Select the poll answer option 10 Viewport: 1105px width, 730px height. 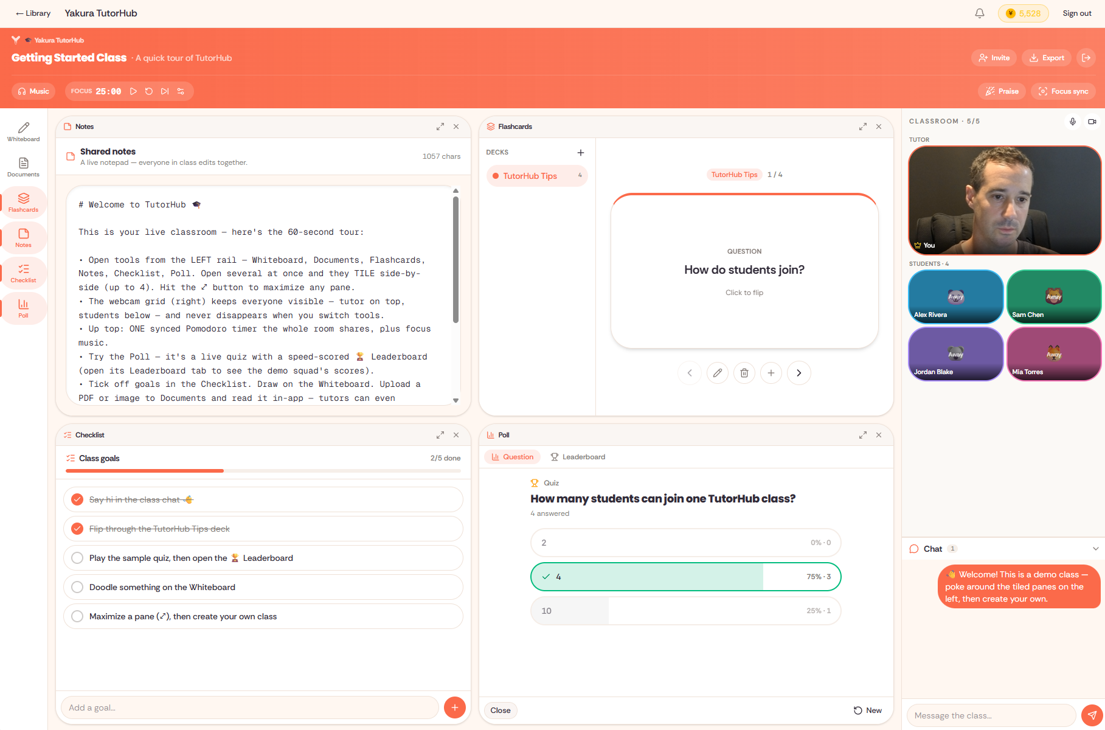[686, 611]
